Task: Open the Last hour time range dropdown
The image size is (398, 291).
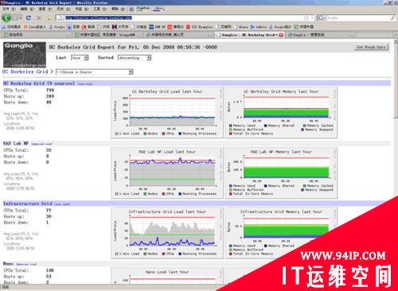Action: [80, 57]
